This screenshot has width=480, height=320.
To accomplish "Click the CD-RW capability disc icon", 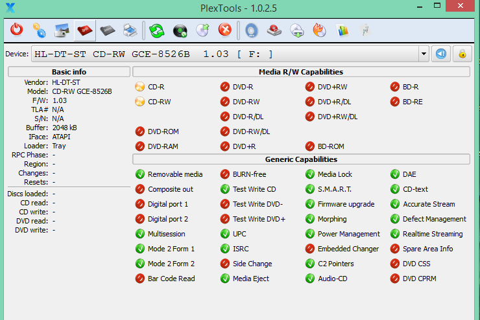I will click(x=140, y=102).
